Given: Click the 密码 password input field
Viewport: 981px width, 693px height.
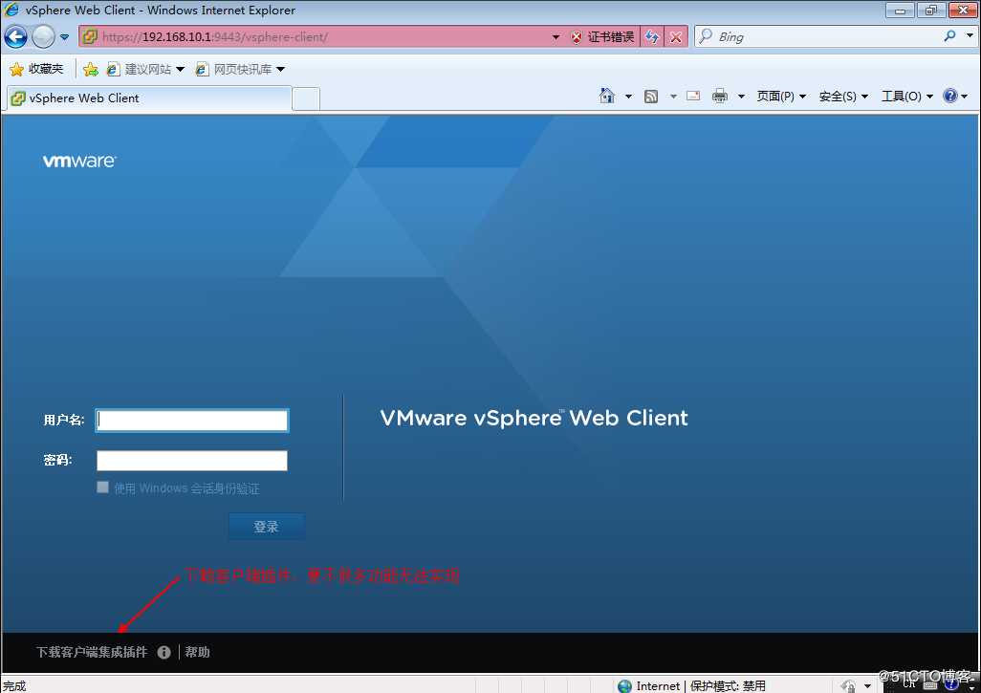Looking at the screenshot, I should pyautogui.click(x=192, y=461).
